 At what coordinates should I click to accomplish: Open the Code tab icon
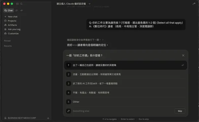coord(22,10)
